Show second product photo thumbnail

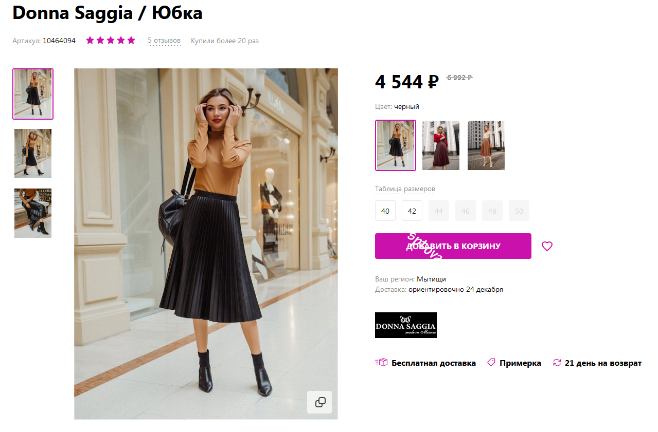[33, 154]
